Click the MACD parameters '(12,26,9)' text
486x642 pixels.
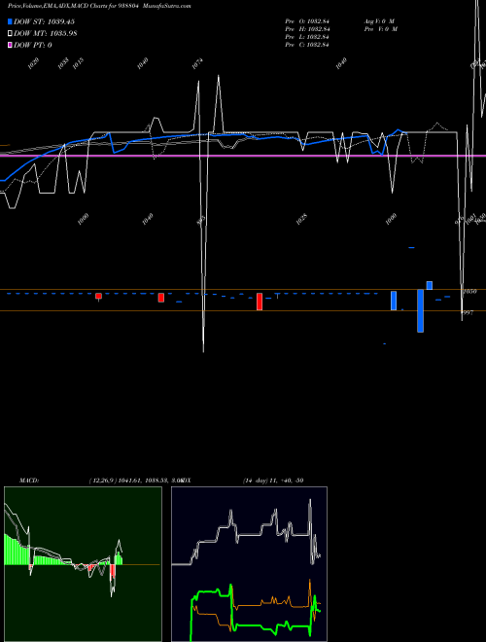tap(103, 481)
